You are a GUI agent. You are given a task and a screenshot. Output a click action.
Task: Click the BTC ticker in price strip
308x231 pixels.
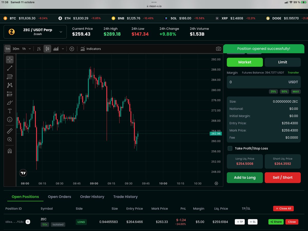(25, 18)
